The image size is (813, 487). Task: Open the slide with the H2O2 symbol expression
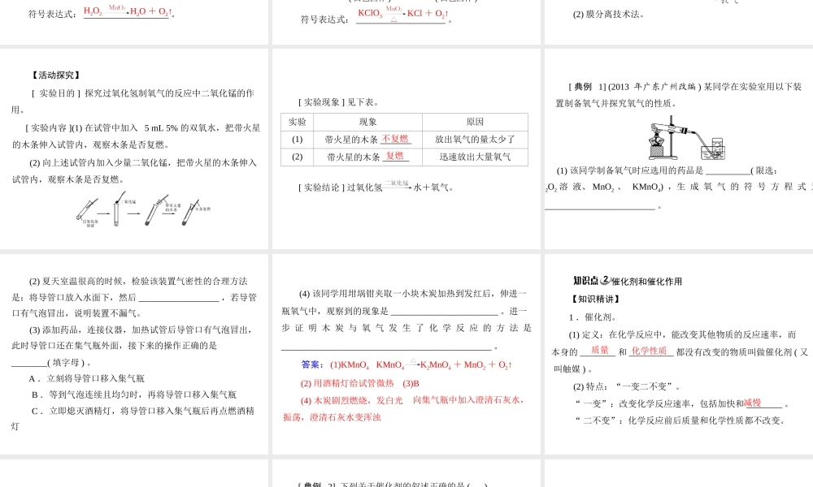[134, 22]
